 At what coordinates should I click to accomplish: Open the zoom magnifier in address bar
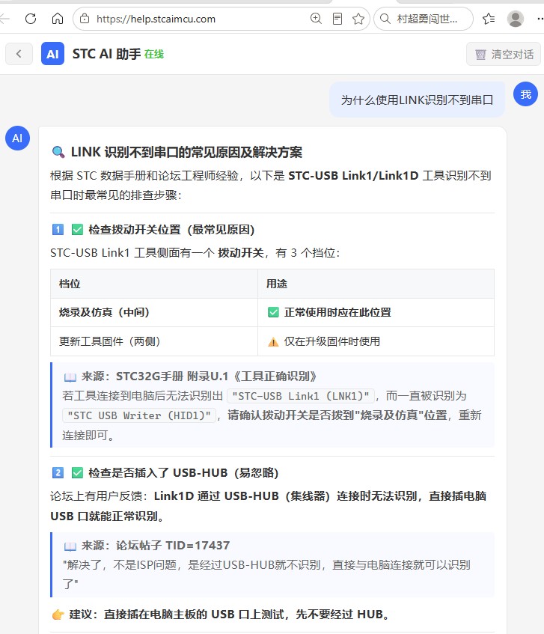pyautogui.click(x=316, y=19)
